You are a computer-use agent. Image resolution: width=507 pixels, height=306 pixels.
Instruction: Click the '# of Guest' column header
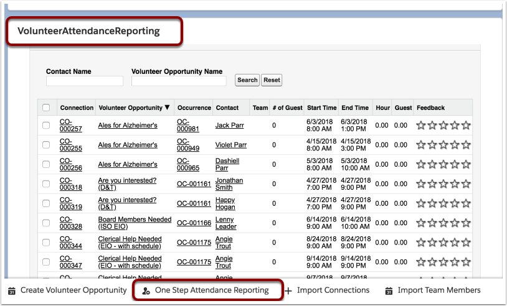pyautogui.click(x=288, y=108)
